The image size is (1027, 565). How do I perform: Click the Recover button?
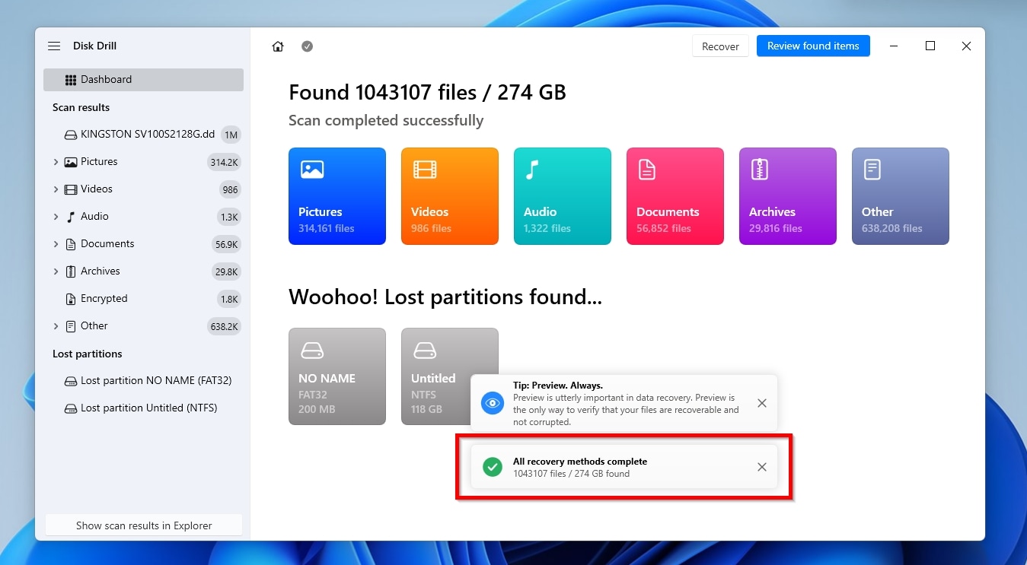(x=720, y=46)
